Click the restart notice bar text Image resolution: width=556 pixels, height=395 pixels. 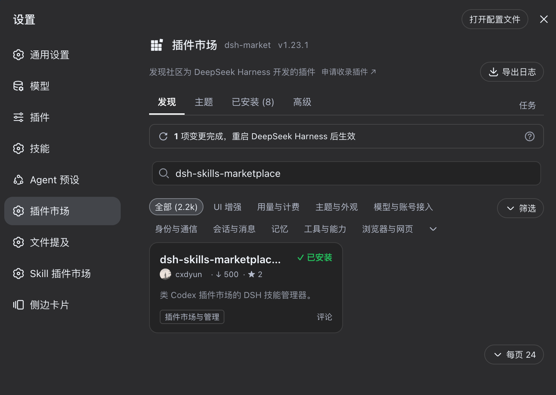coord(265,136)
